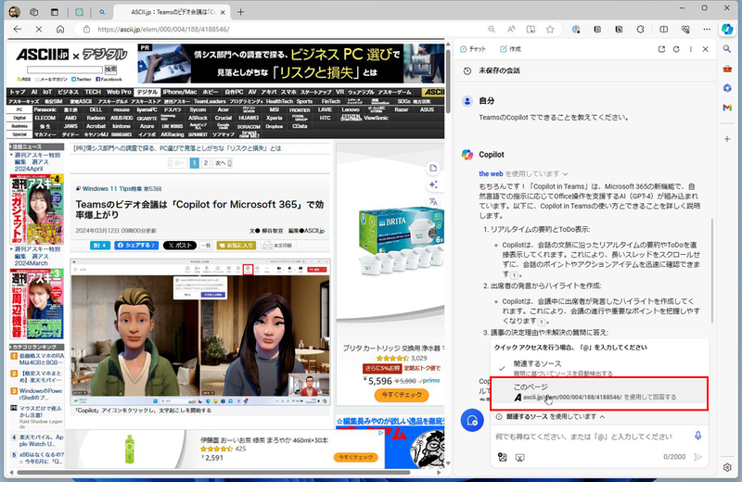
Task: Click お気に入り button under article
Action: tap(237, 246)
